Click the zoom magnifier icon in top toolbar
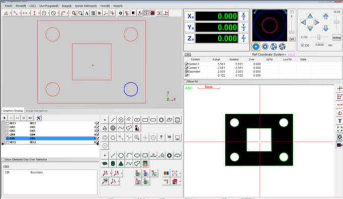This screenshot has height=199, width=343. coord(74,13)
